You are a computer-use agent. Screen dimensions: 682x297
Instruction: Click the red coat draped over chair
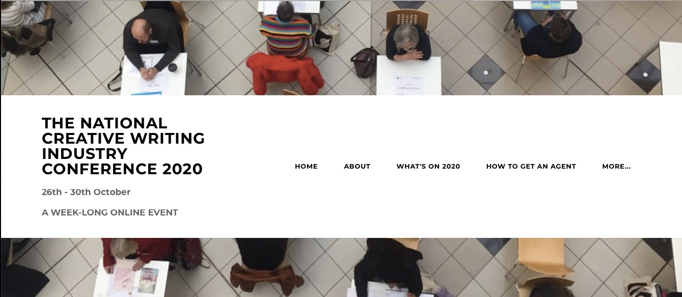click(285, 72)
